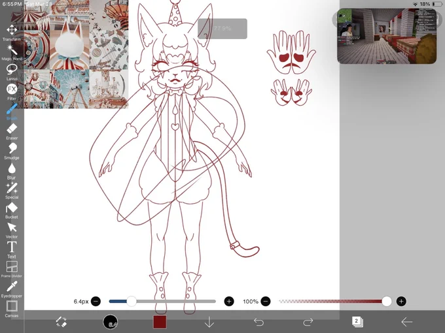Redo the last undone stroke

308,323
